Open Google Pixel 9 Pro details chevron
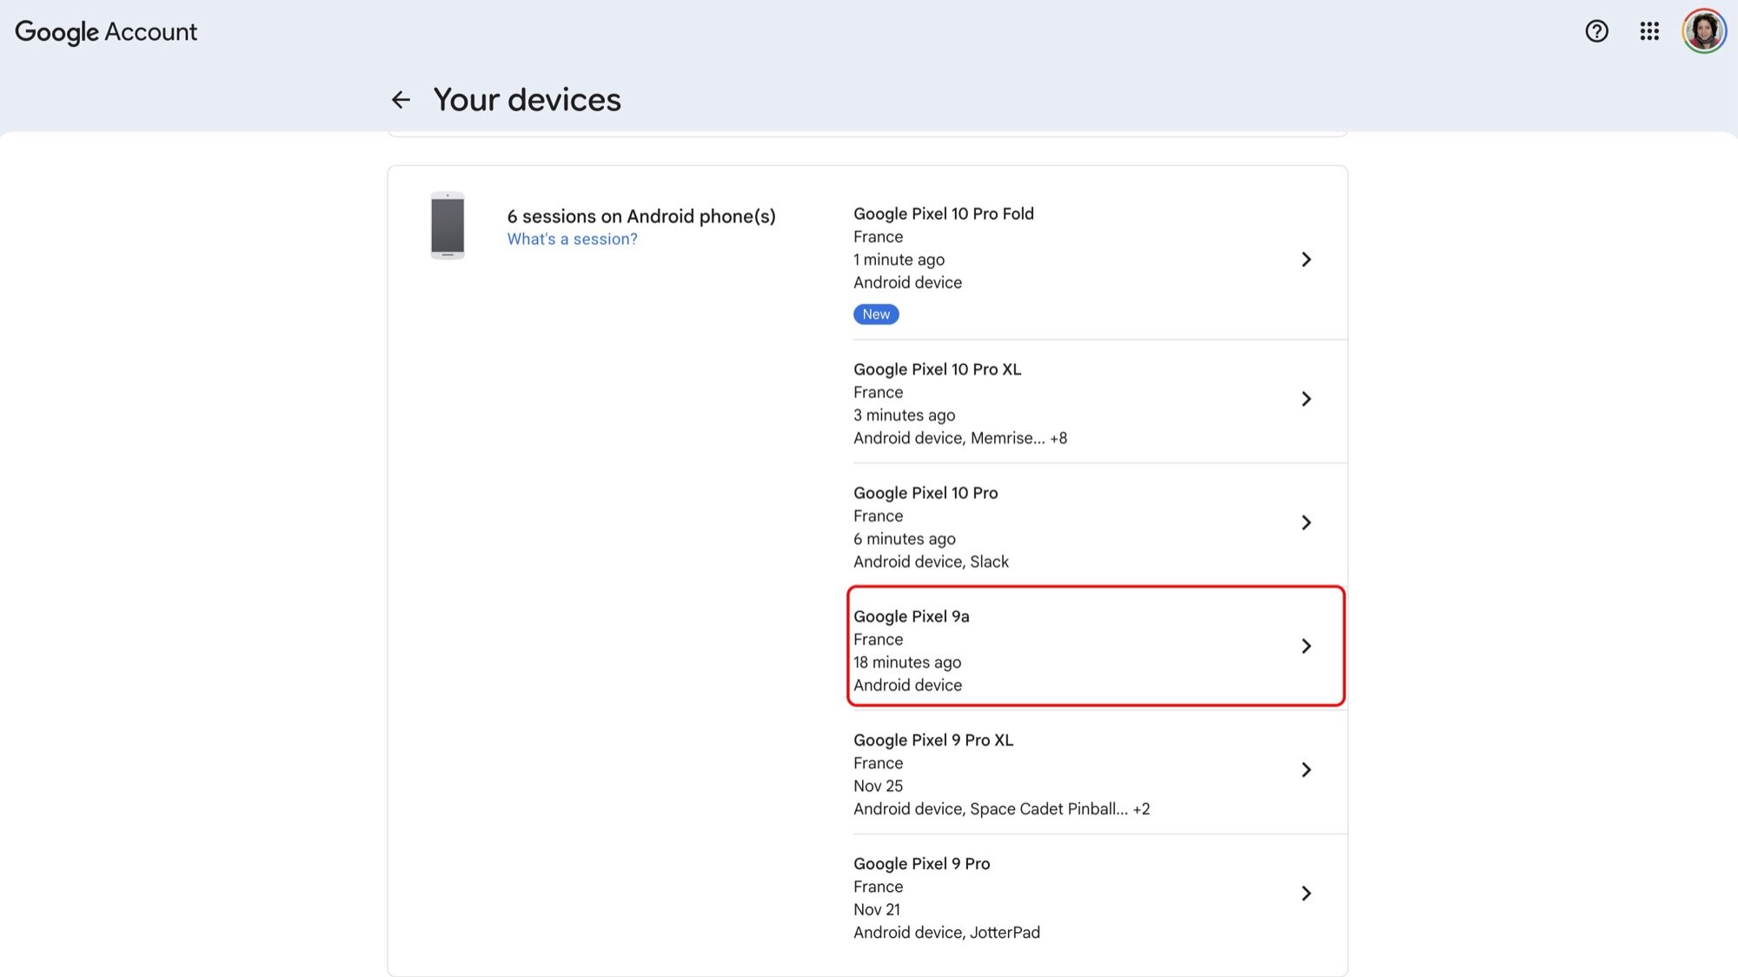1738x977 pixels. pos(1306,893)
